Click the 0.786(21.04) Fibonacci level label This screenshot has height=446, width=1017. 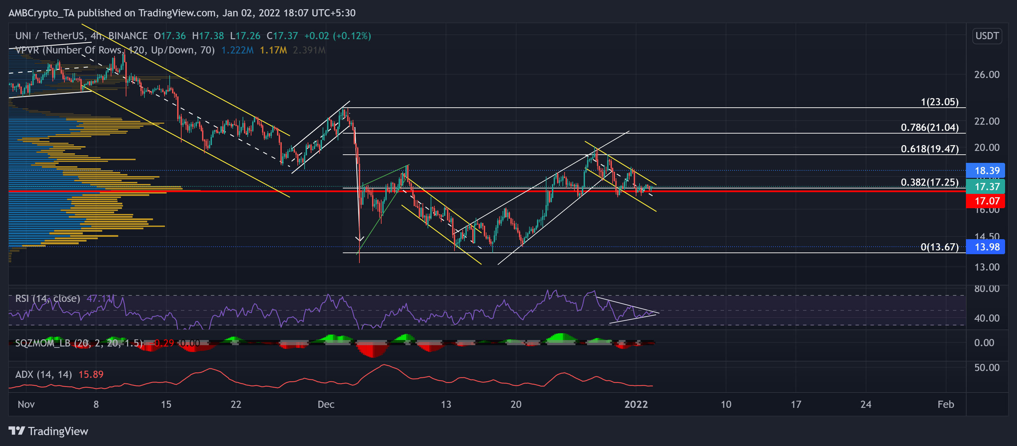[929, 127]
